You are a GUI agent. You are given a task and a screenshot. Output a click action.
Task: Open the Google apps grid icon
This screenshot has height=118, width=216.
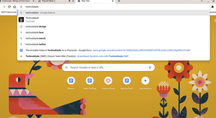click(x=215, y=20)
